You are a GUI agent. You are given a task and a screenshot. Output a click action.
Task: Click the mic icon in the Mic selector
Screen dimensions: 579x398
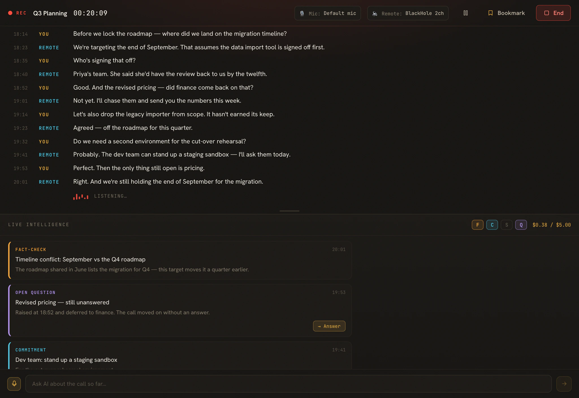pos(302,13)
